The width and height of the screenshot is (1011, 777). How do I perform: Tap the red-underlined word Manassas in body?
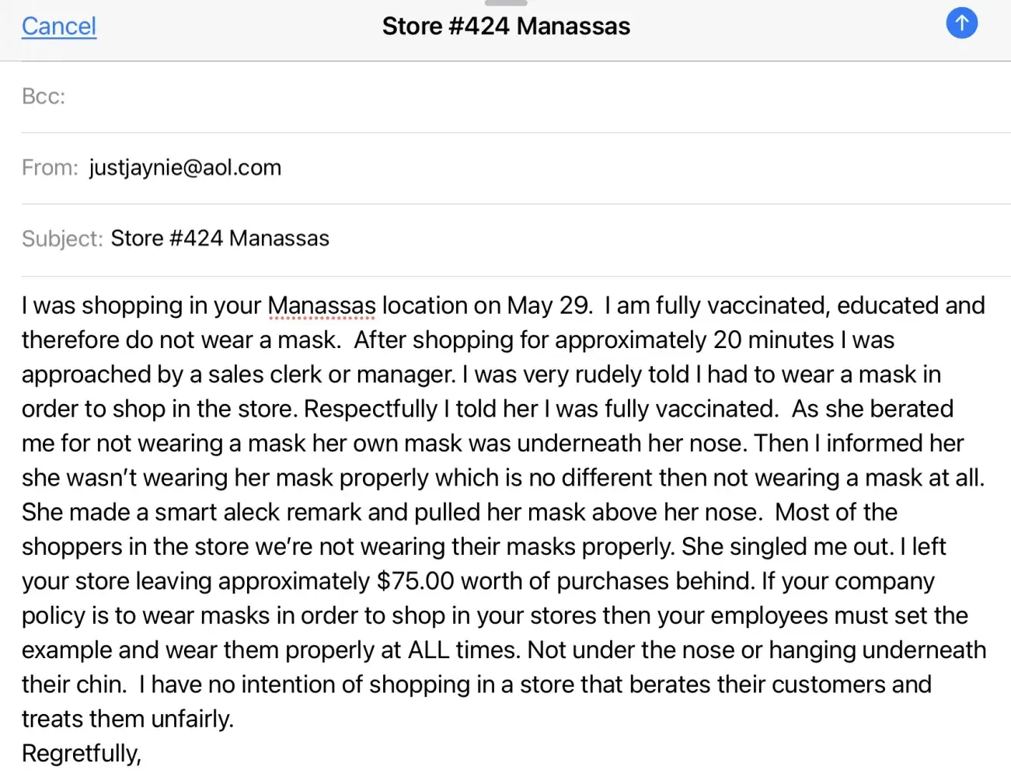[322, 306]
